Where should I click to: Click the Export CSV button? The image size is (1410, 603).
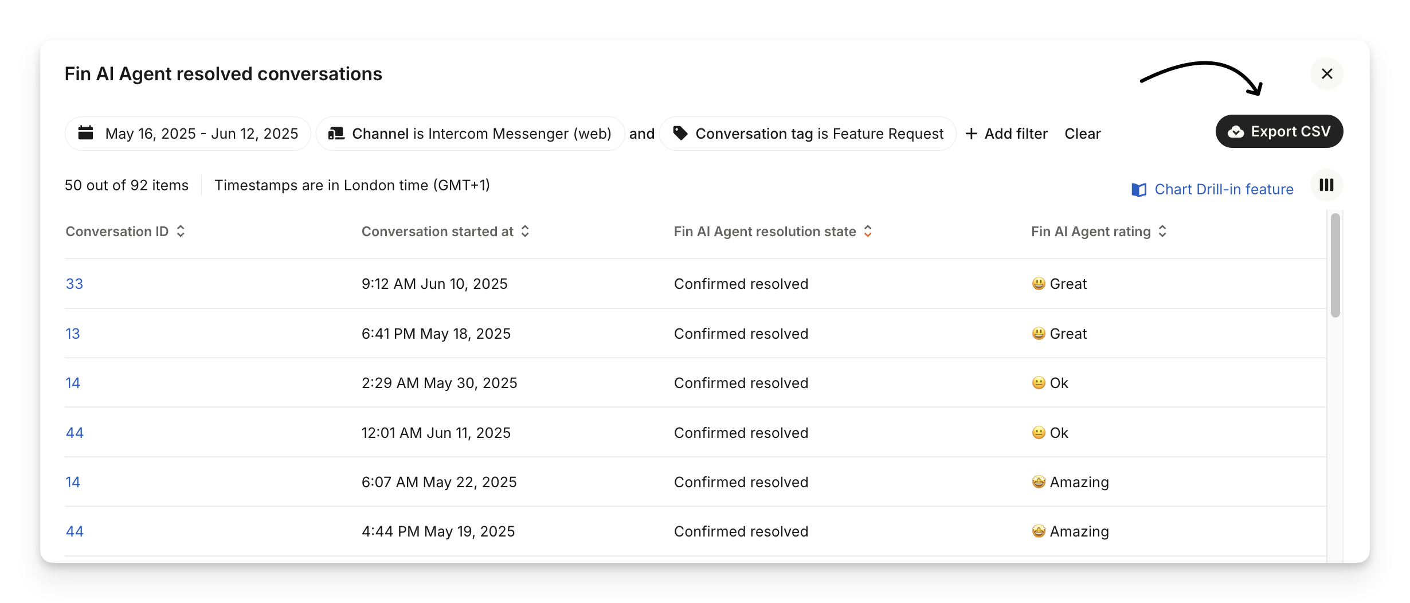click(x=1279, y=131)
